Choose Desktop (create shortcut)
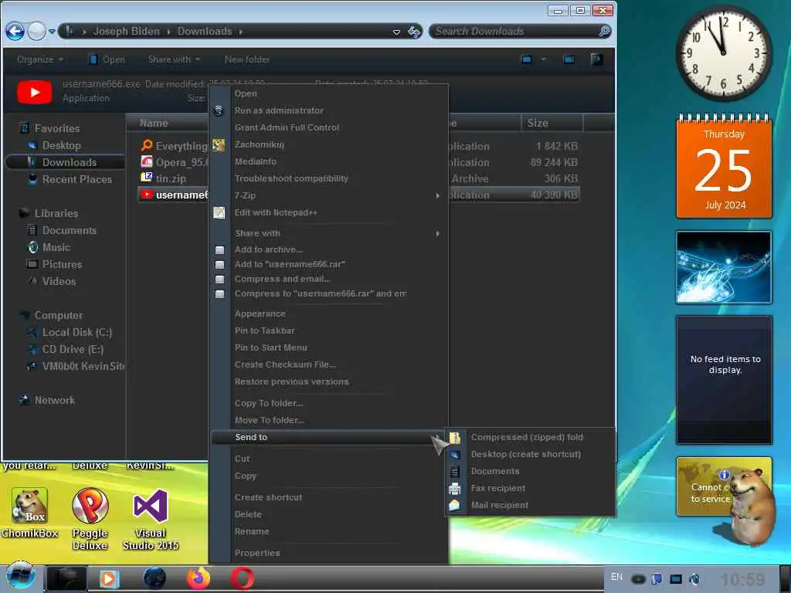Screen dimensions: 791x593 coord(525,454)
